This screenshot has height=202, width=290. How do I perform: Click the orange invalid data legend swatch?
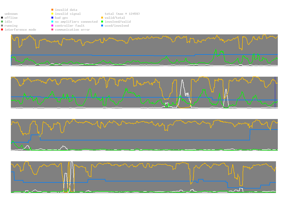pos(52,10)
